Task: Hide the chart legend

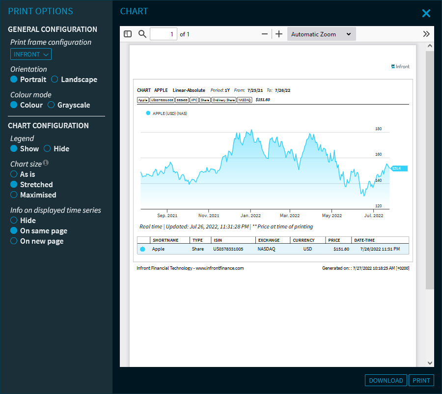Action: click(48, 149)
